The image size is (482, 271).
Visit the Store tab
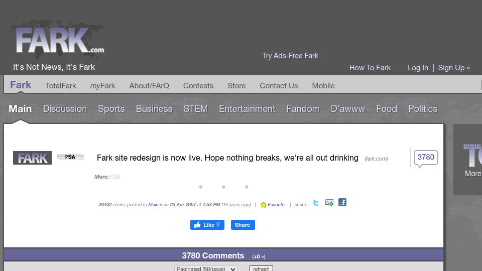[236, 86]
